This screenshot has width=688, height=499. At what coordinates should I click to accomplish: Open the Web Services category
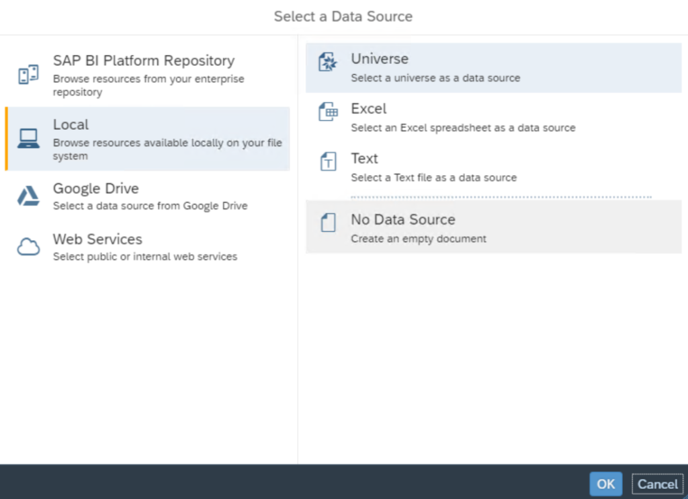point(147,247)
